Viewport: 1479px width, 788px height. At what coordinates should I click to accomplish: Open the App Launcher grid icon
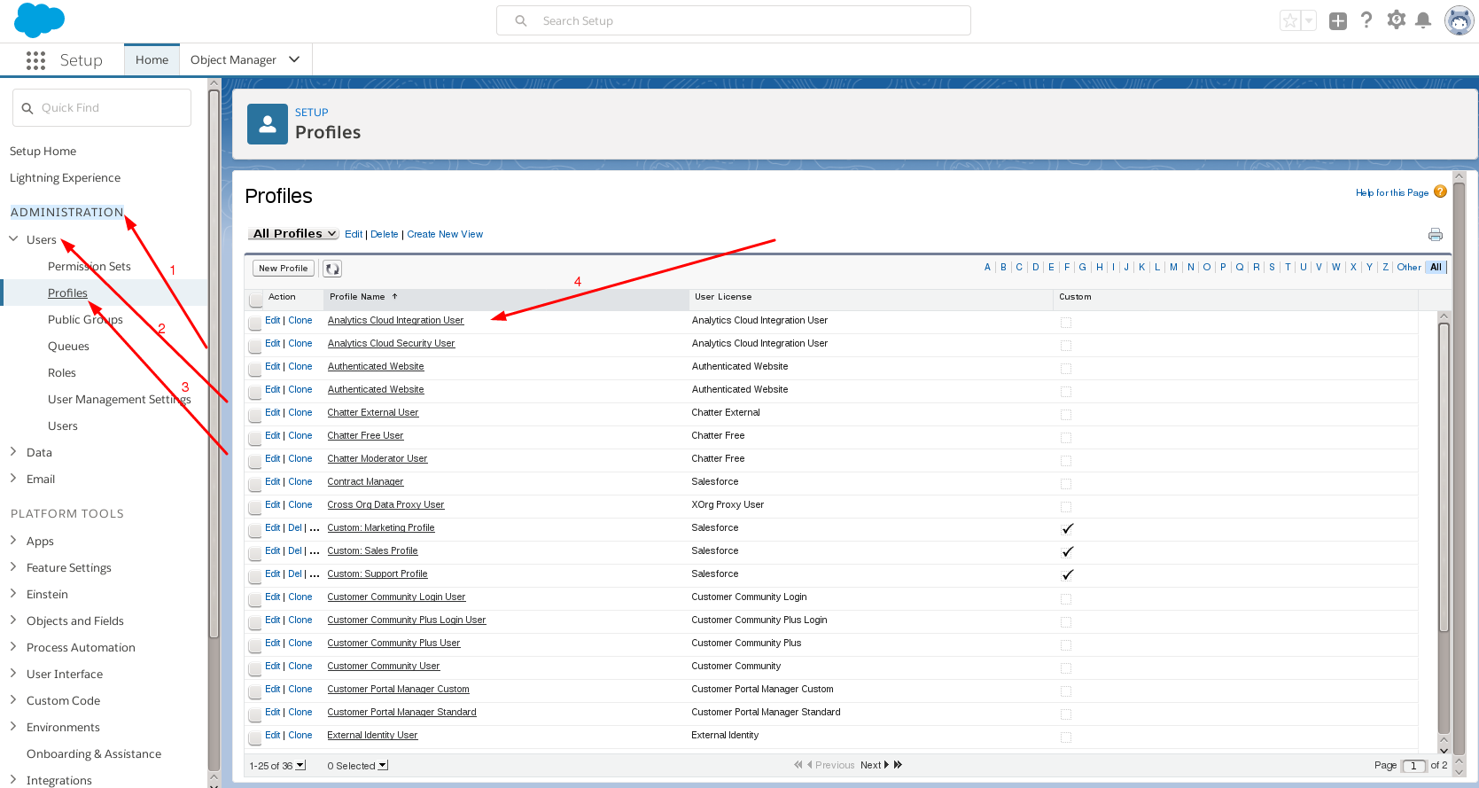[x=35, y=60]
